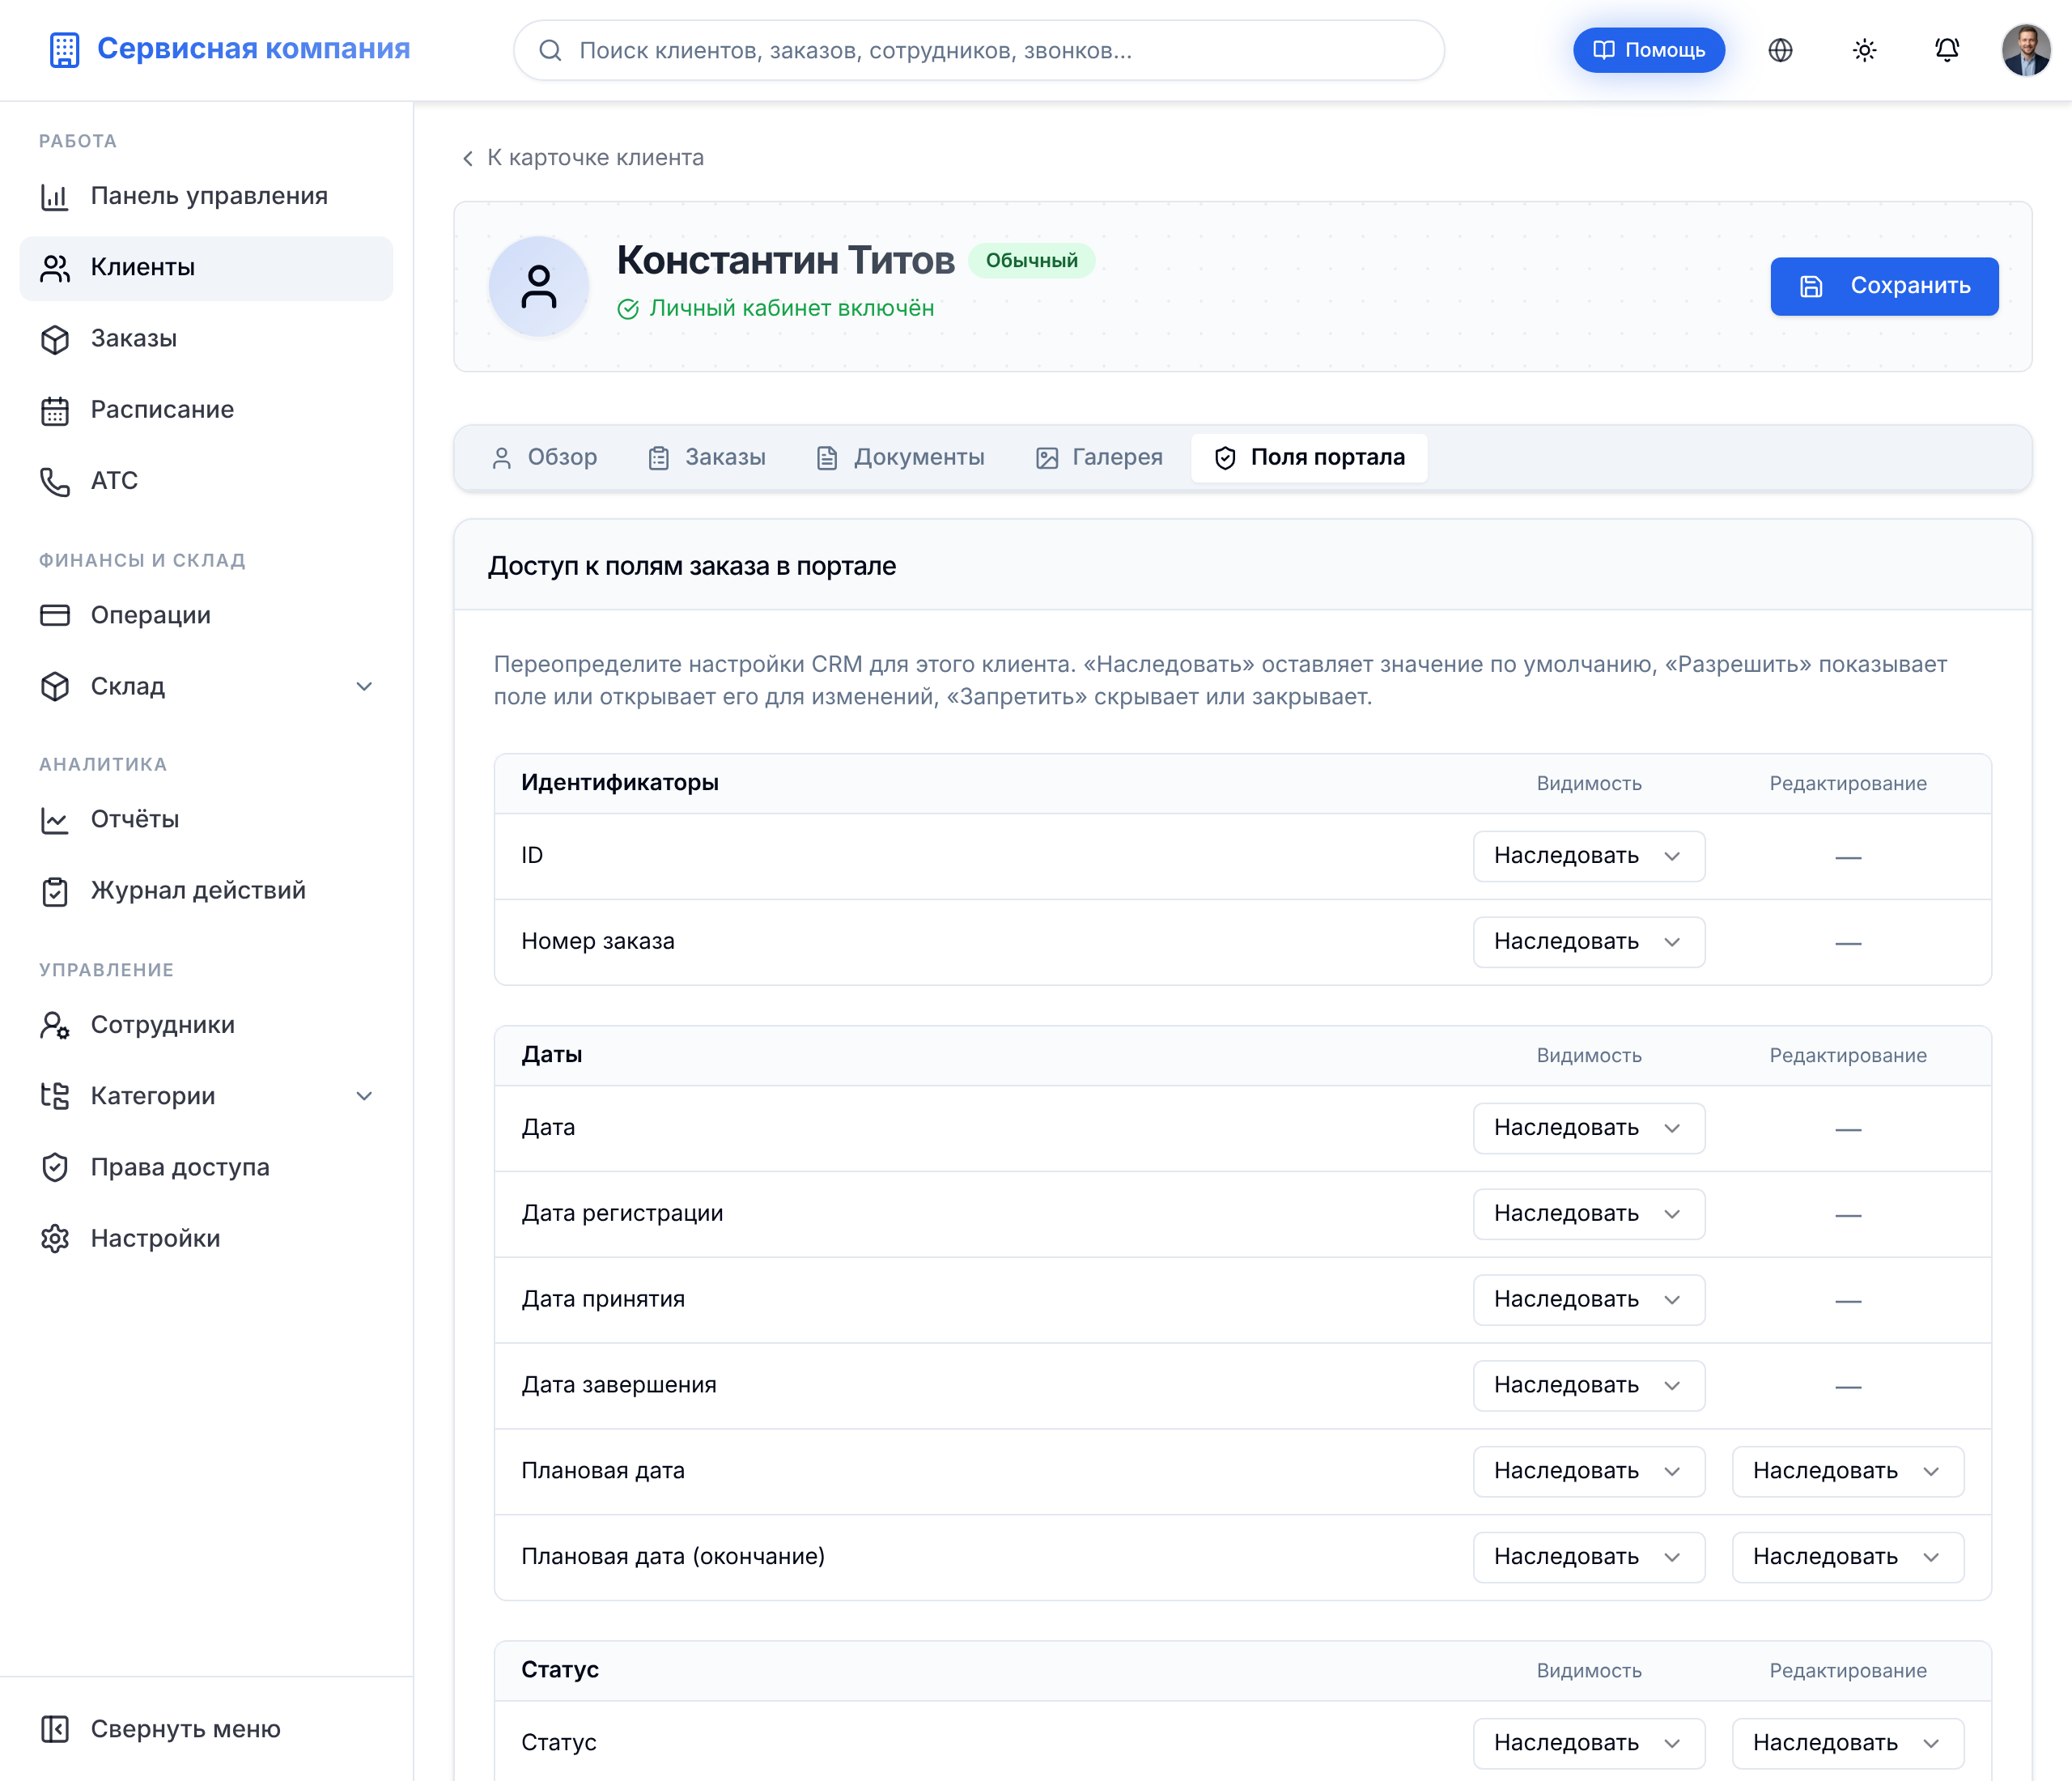
Task: Select the Поля портала tab
Action: [1309, 458]
